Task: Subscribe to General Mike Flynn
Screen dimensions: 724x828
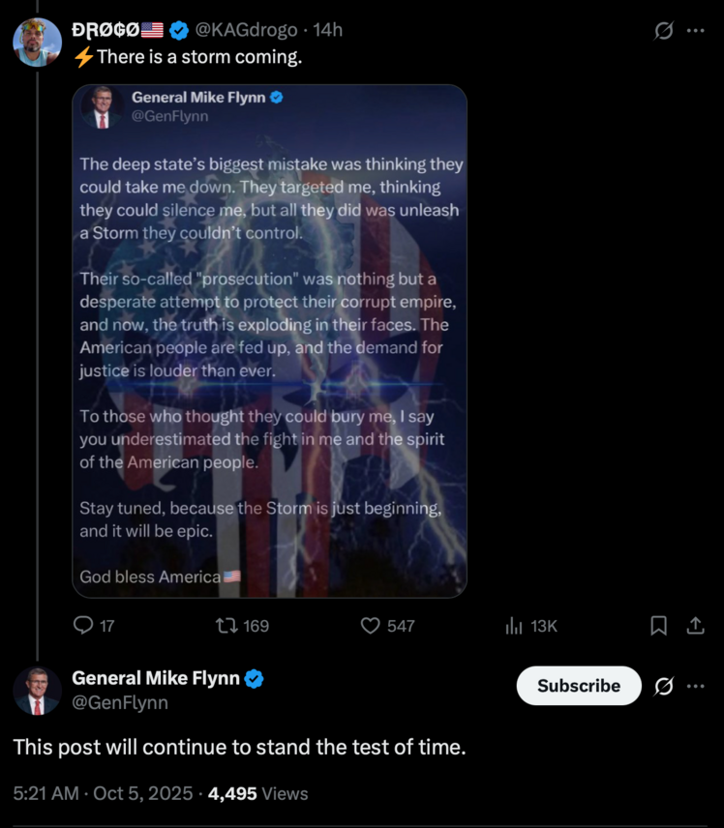Action: point(579,686)
